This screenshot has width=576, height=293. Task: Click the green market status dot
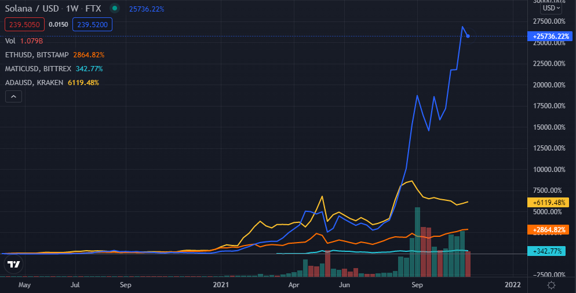[115, 8]
